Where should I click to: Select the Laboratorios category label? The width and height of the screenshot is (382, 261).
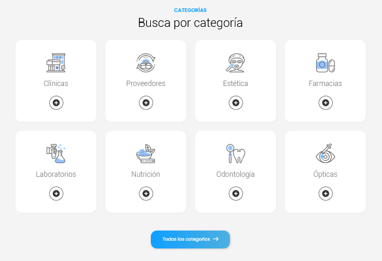pos(56,174)
